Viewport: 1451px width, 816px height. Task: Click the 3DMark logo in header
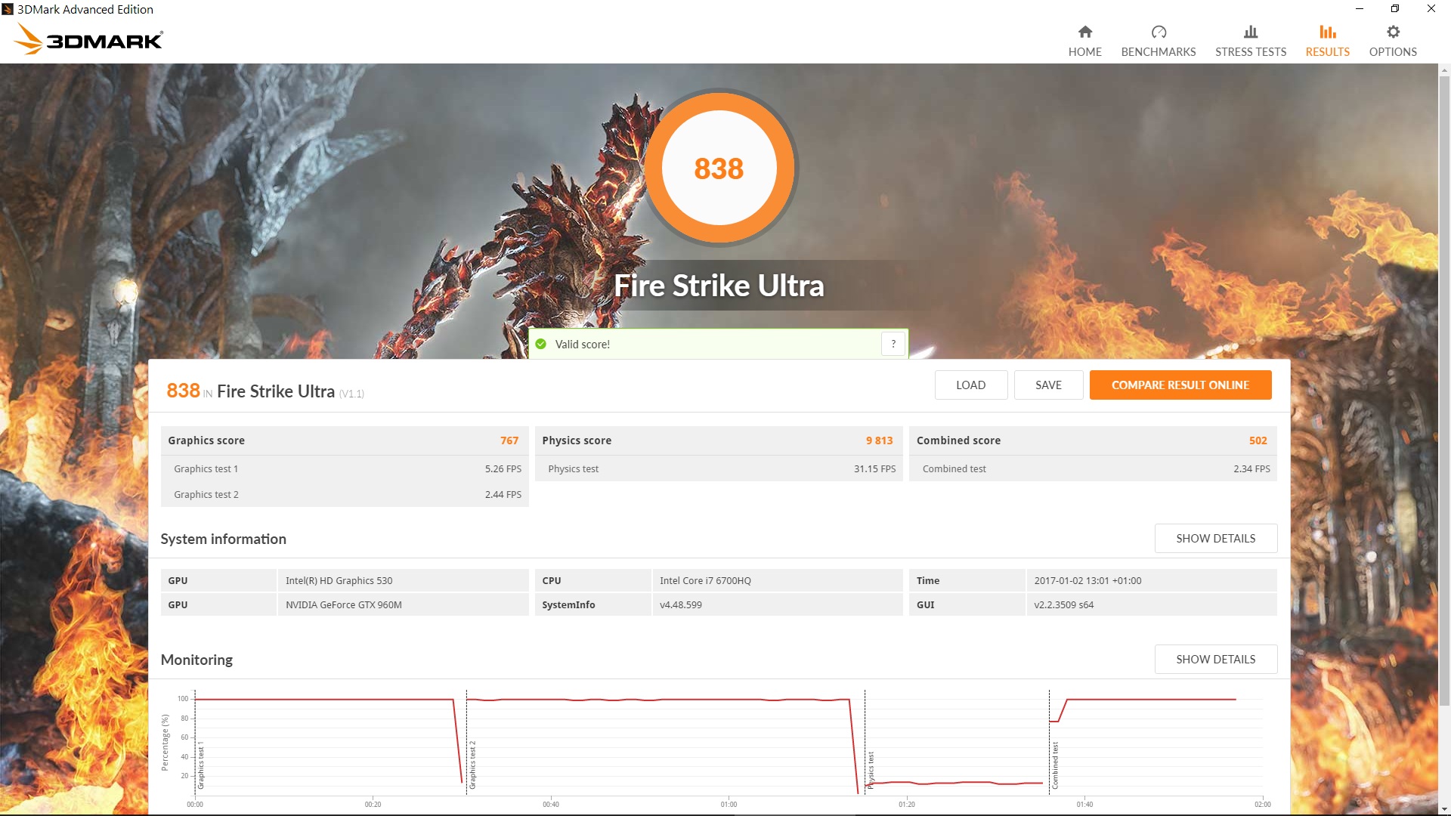point(88,39)
